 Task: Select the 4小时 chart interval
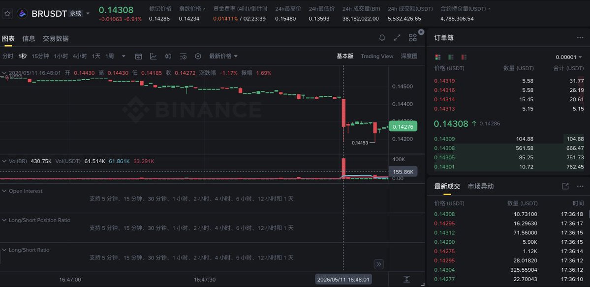pyautogui.click(x=79, y=56)
